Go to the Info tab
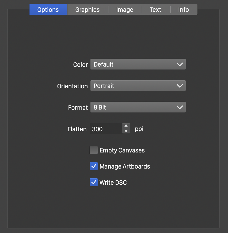This screenshot has height=233, width=228. point(184,10)
